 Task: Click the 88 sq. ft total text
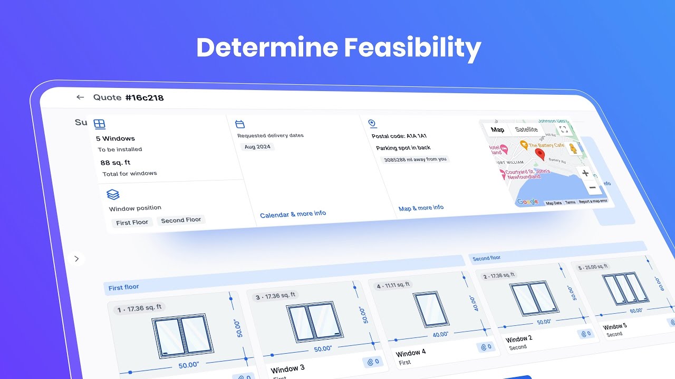(x=115, y=163)
